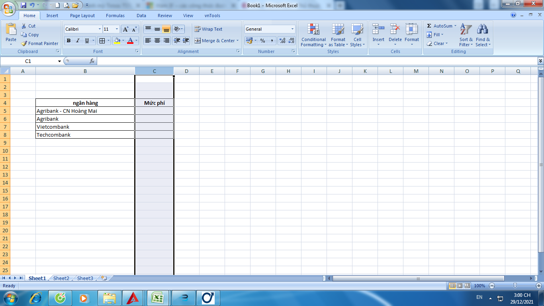Toggle Bold formatting
The height and width of the screenshot is (306, 544).
[68, 41]
